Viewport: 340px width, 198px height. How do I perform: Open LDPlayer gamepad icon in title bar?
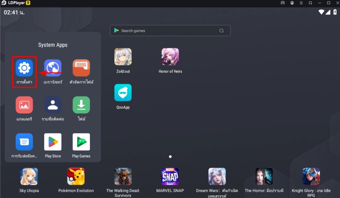[x=283, y=3]
